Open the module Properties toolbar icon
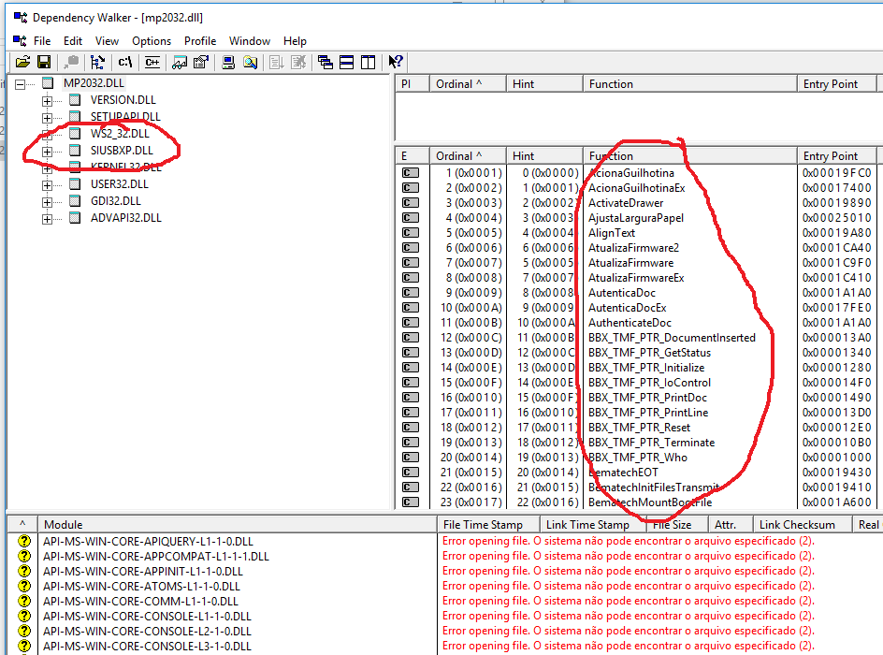The width and height of the screenshot is (883, 655). click(x=200, y=63)
